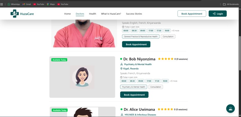Book Appointment with Dr. Bob Niyonzima
This screenshot has width=241, height=117.
pyautogui.click(x=134, y=95)
